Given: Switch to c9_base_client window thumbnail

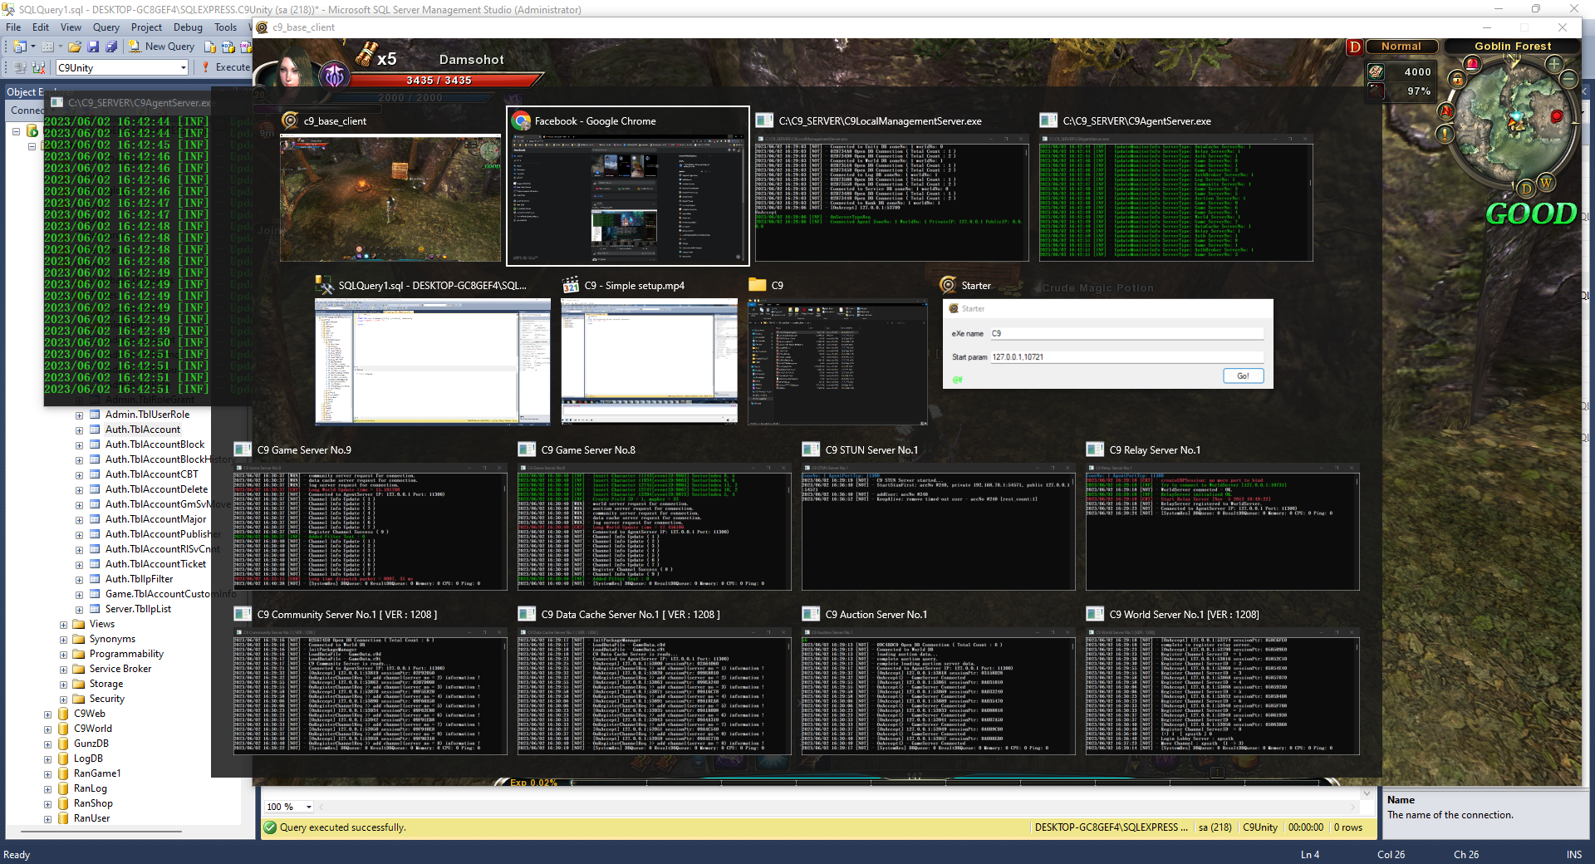Looking at the screenshot, I should (x=390, y=199).
